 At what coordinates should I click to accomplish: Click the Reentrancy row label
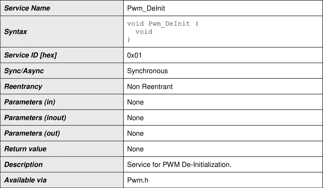point(23,86)
